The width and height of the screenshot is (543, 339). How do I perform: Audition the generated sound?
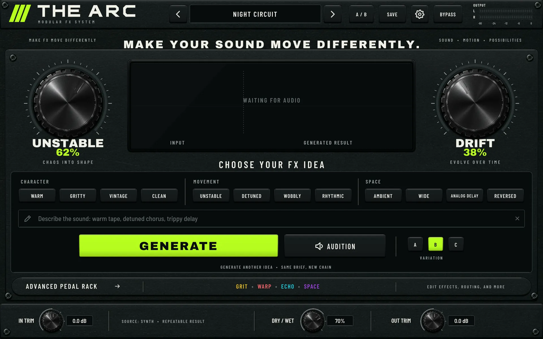point(335,246)
